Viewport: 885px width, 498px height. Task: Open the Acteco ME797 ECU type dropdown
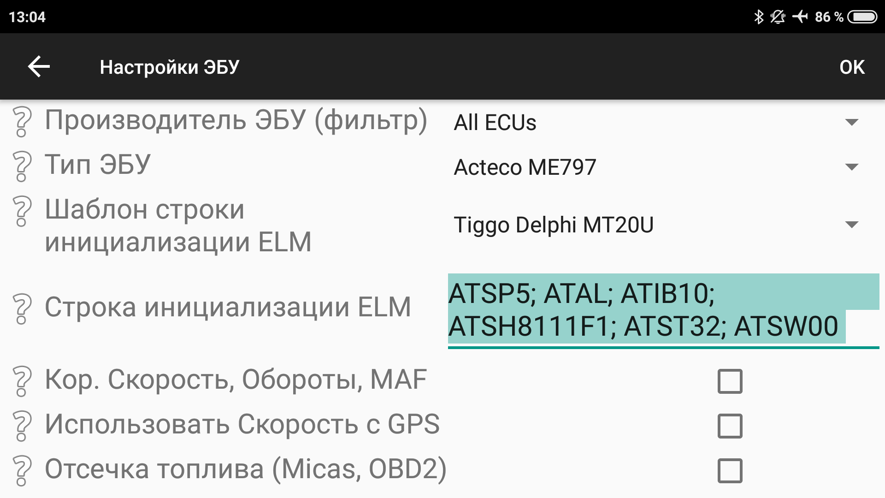tap(658, 167)
